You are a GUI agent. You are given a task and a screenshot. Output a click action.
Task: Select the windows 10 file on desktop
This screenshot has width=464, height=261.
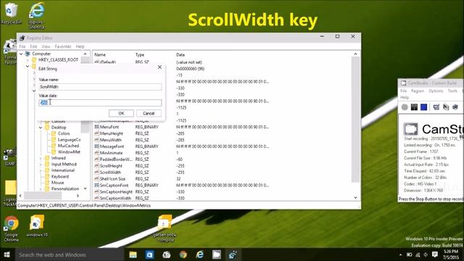point(37,226)
